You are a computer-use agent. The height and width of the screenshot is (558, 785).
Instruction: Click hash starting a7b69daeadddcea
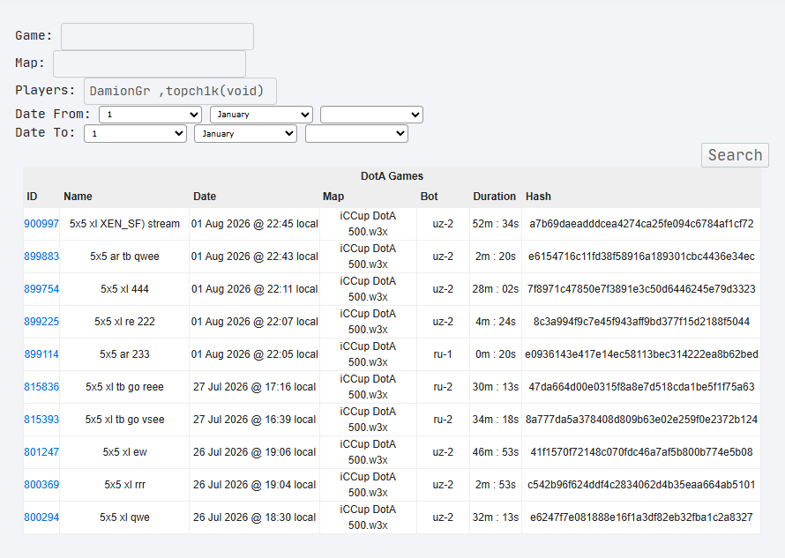coord(641,224)
